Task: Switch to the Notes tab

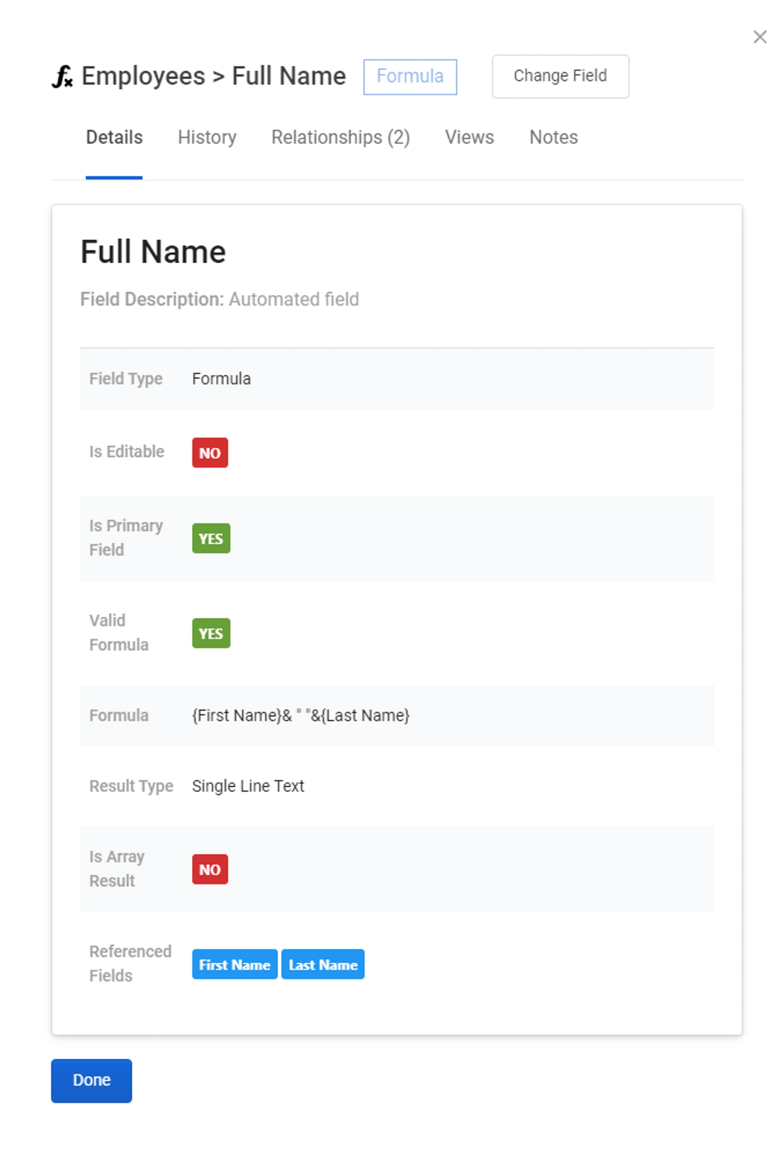Action: coord(553,137)
